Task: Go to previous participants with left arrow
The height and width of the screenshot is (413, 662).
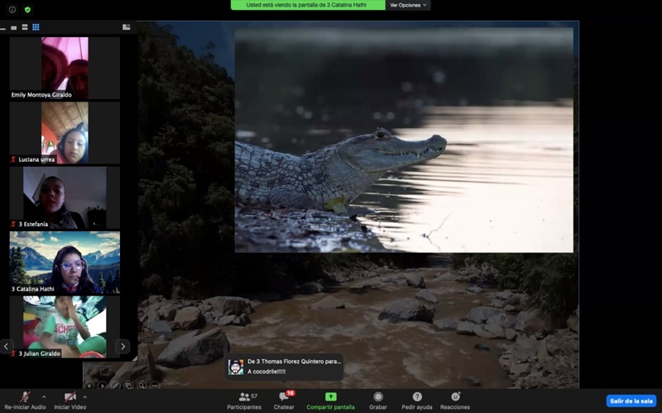Action: point(7,346)
